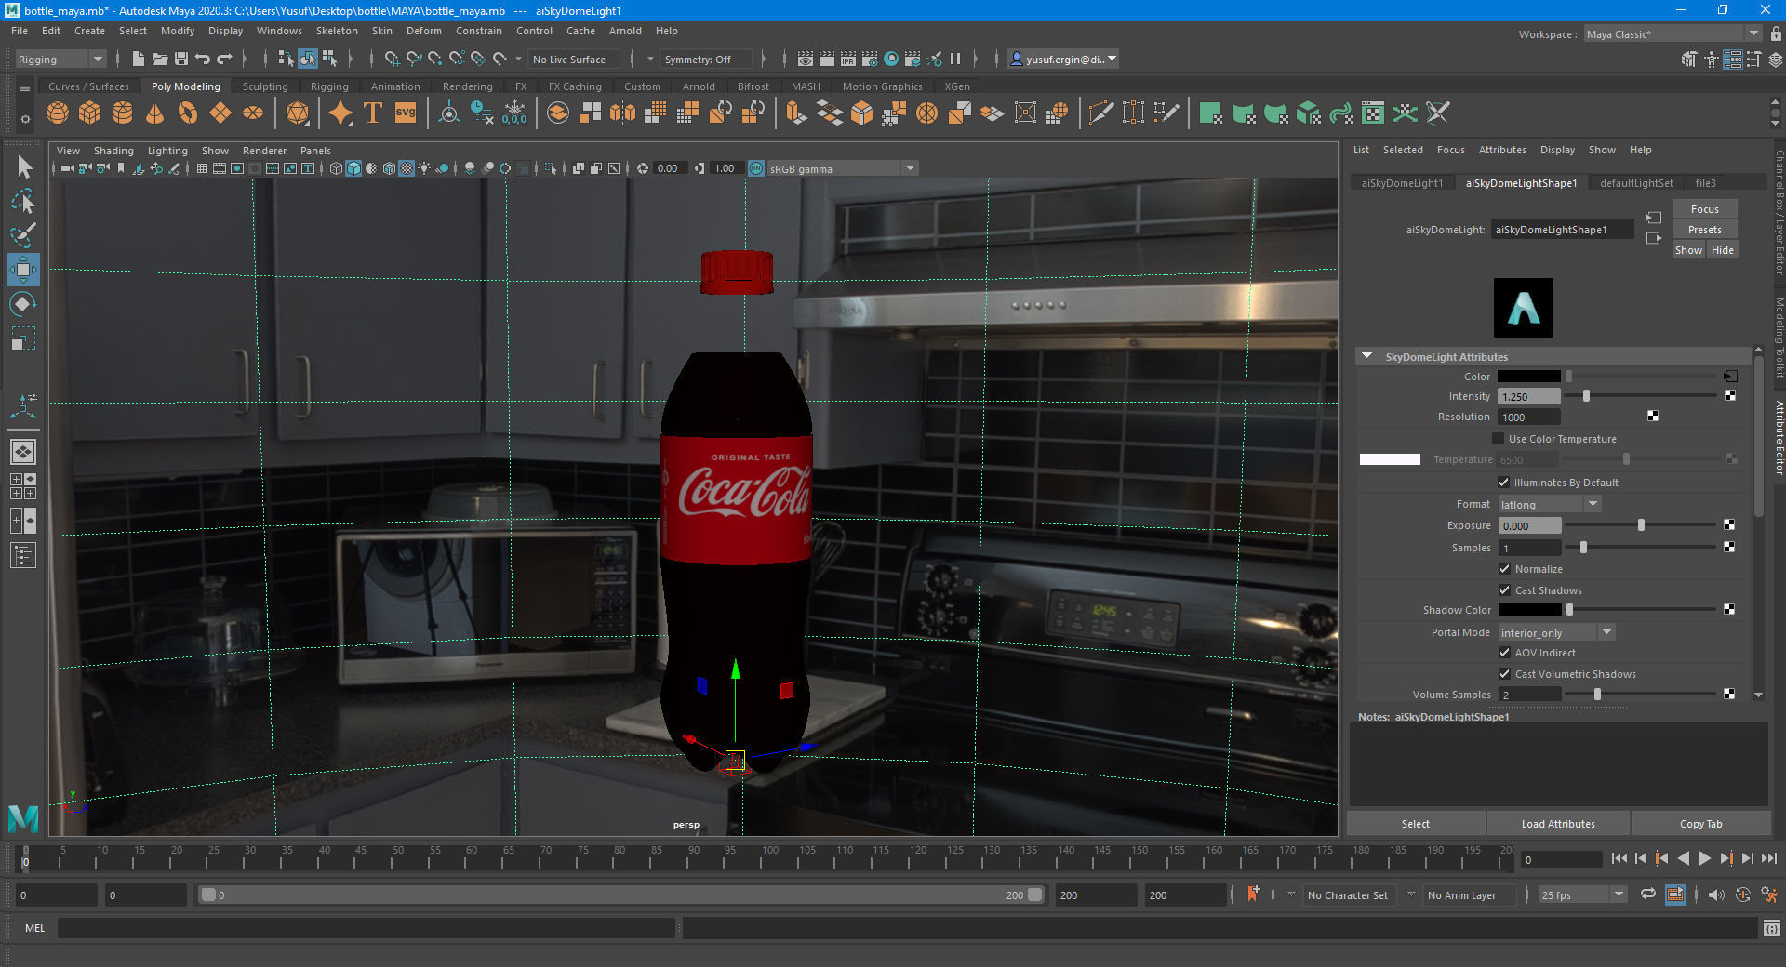
Task: Toggle Cast Volumetric Shadows checkbox
Action: (x=1504, y=674)
